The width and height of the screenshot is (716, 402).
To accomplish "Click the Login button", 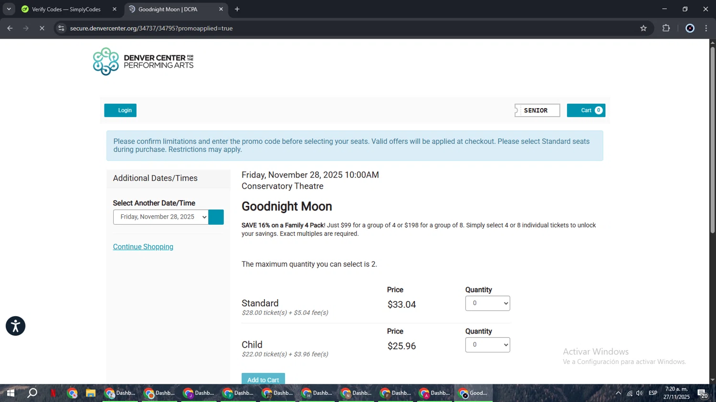I will (120, 111).
